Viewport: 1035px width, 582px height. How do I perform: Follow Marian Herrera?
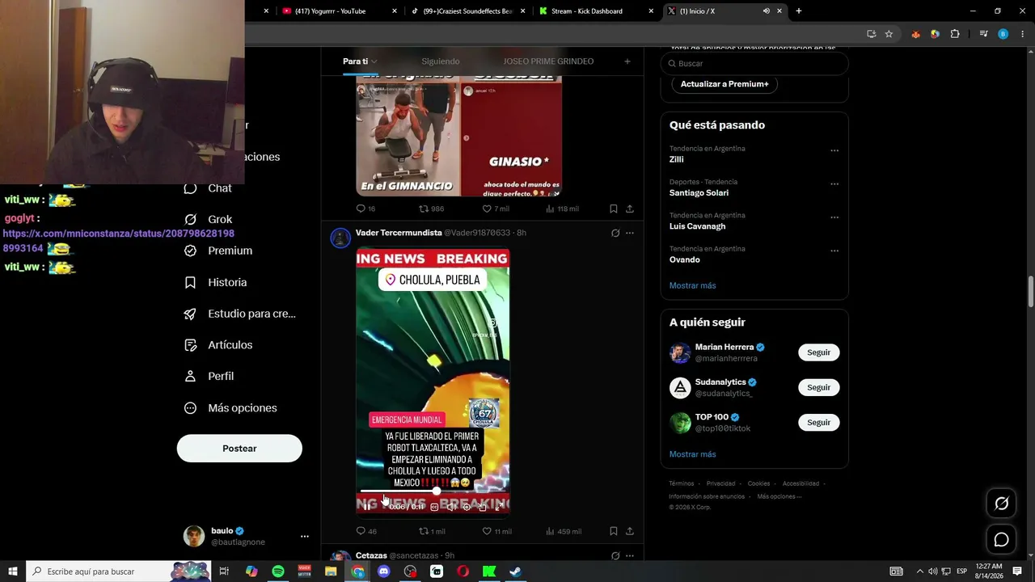(x=818, y=352)
